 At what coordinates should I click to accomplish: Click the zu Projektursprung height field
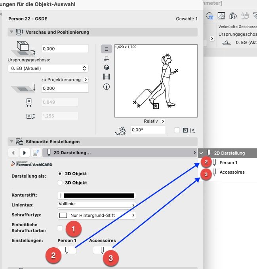pyautogui.click(x=65, y=88)
